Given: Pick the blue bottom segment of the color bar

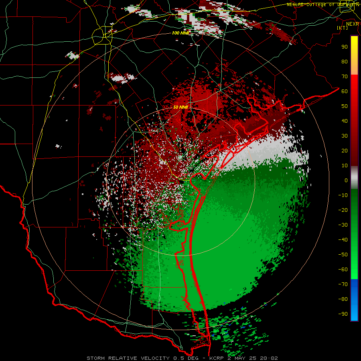Looking at the screenshot, I should coord(354,300).
